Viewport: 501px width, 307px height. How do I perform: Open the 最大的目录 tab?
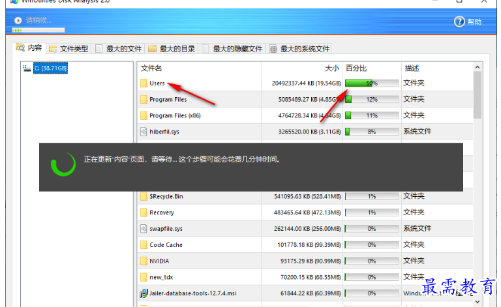click(x=172, y=49)
